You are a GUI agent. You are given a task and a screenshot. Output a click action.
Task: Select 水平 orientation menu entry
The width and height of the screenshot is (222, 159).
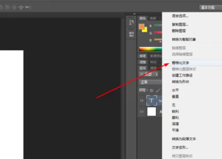[x=175, y=90]
